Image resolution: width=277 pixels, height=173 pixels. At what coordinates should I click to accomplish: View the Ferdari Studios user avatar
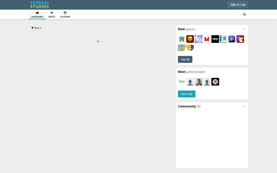click(181, 82)
